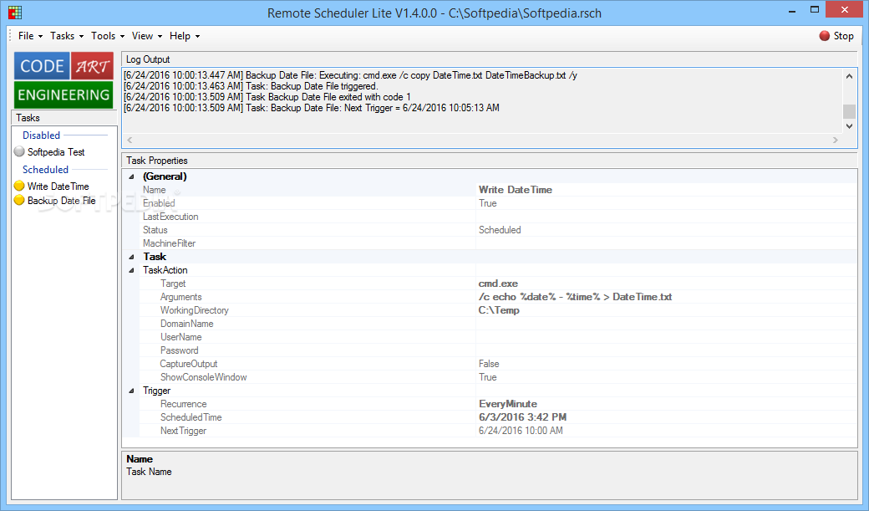Click the log line with Next Trigger time
Image resolution: width=869 pixels, height=511 pixels.
pyautogui.click(x=312, y=108)
